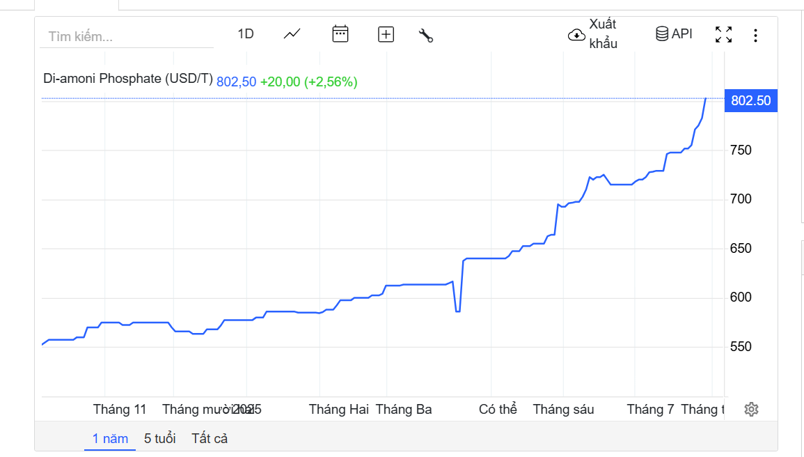This screenshot has width=804, height=457.
Task: Click the "Xuất khẩu" export button
Action: pos(603,34)
